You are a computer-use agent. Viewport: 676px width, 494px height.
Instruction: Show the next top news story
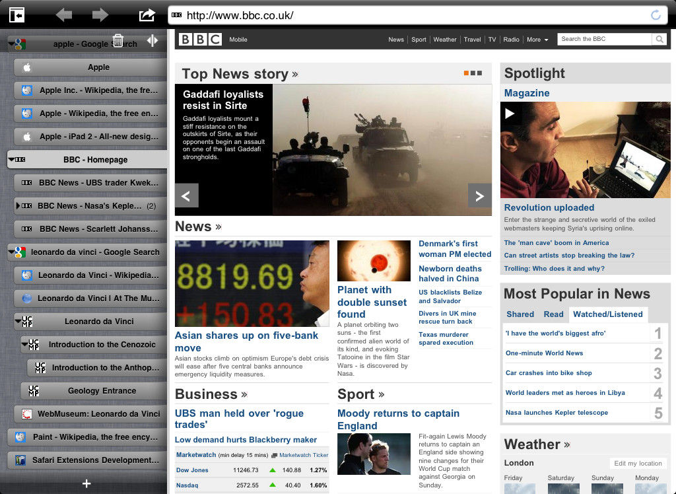tap(479, 196)
